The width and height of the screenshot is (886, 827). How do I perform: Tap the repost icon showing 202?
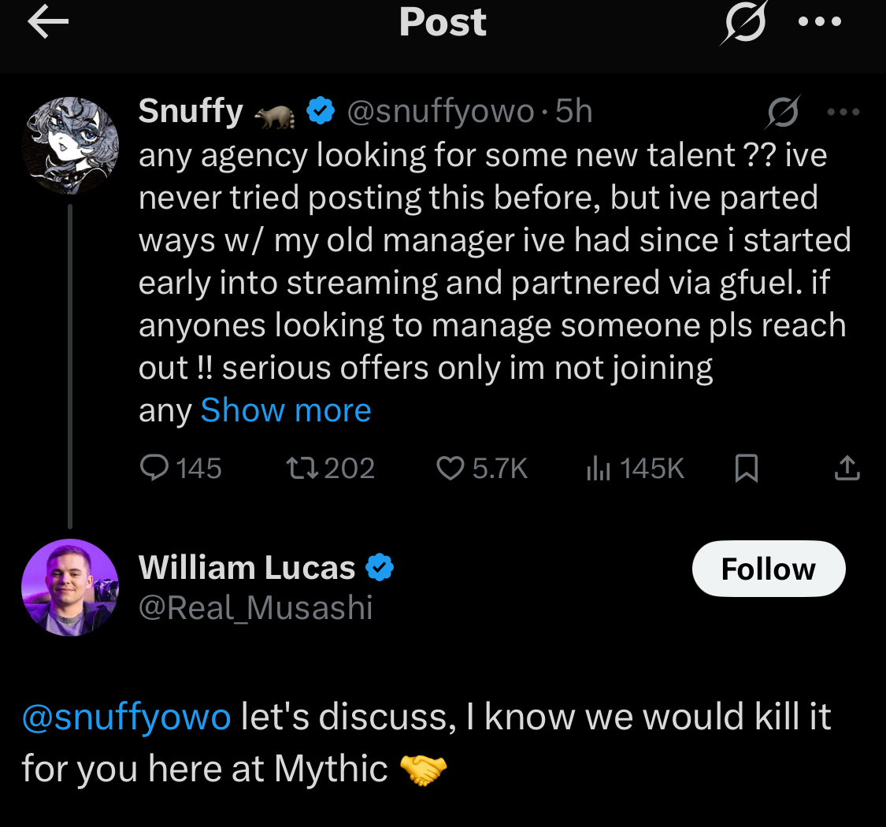302,469
